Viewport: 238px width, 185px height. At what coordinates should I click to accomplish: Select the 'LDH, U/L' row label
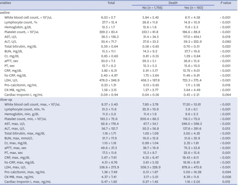tap(11, 80)
